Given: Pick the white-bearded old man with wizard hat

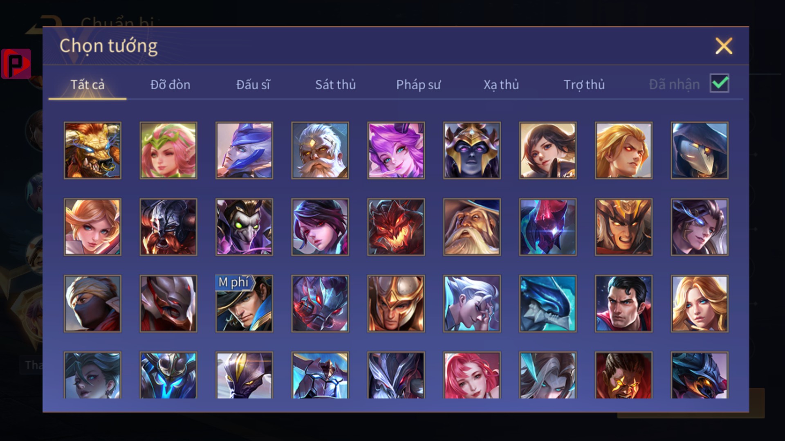Looking at the screenshot, I should point(472,227).
